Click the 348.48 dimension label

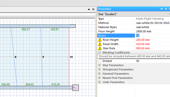(6, 84)
